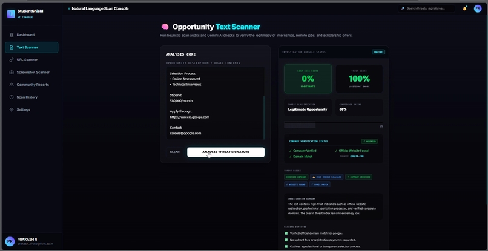Click the Clear button
Image resolution: width=488 pixels, height=251 pixels.
click(x=174, y=152)
